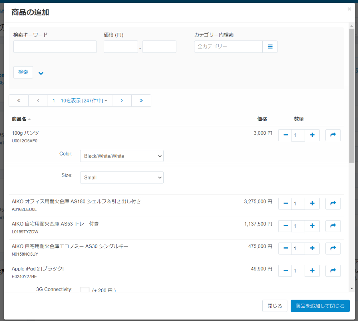Click product code E0240Y27BE

click(x=24, y=277)
